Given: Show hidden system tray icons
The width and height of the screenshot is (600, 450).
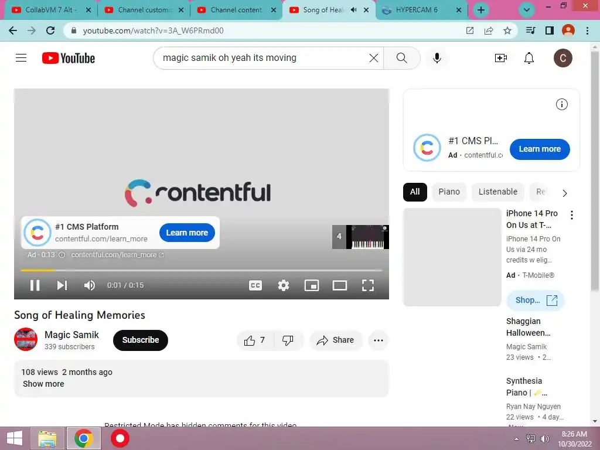Looking at the screenshot, I should 517,439.
